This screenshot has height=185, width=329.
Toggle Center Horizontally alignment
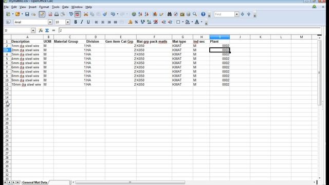(103, 22)
